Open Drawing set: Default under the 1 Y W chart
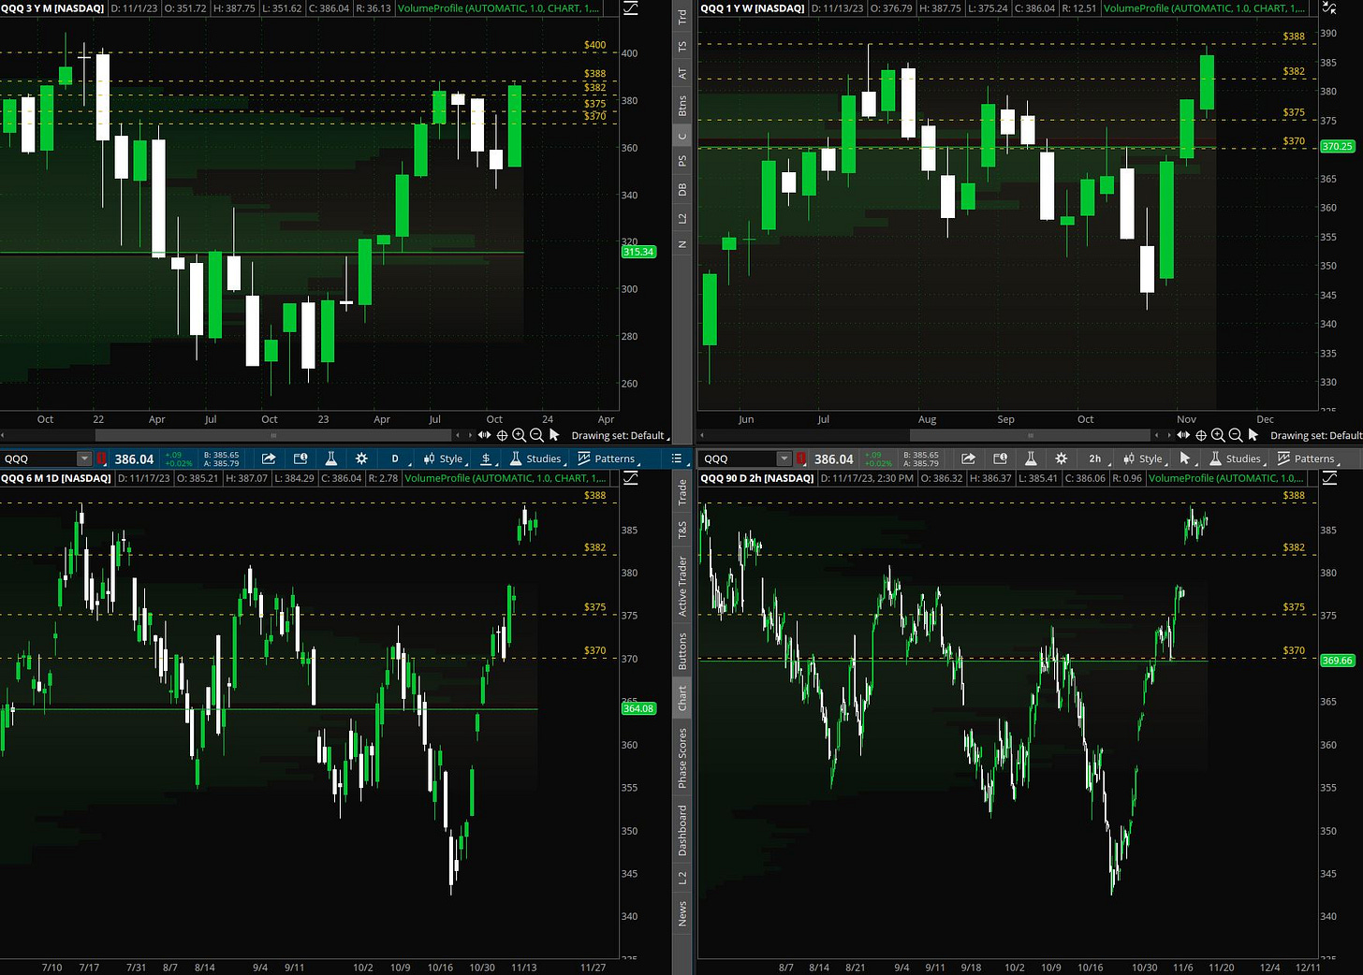This screenshot has width=1363, height=975. click(x=1316, y=435)
